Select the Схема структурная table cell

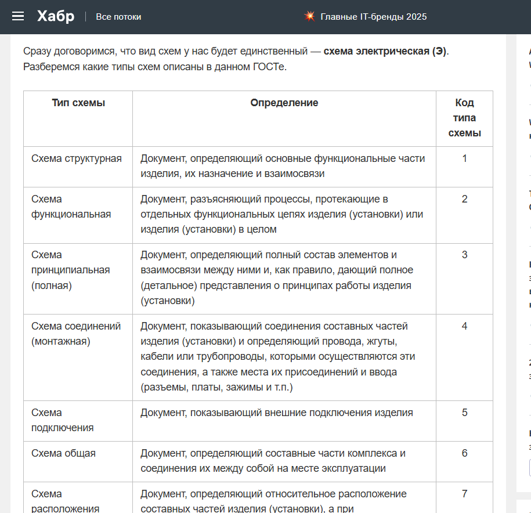tap(77, 159)
